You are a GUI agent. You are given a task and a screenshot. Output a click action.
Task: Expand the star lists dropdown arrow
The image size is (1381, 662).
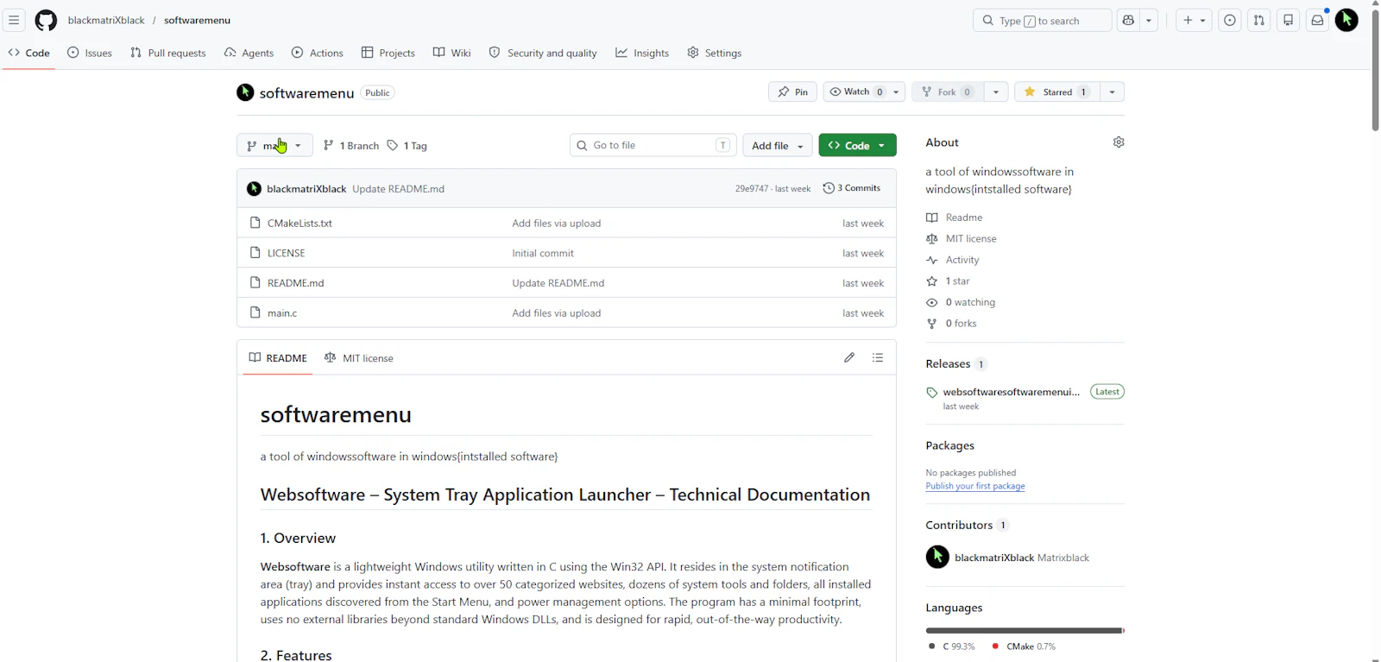tap(1113, 91)
